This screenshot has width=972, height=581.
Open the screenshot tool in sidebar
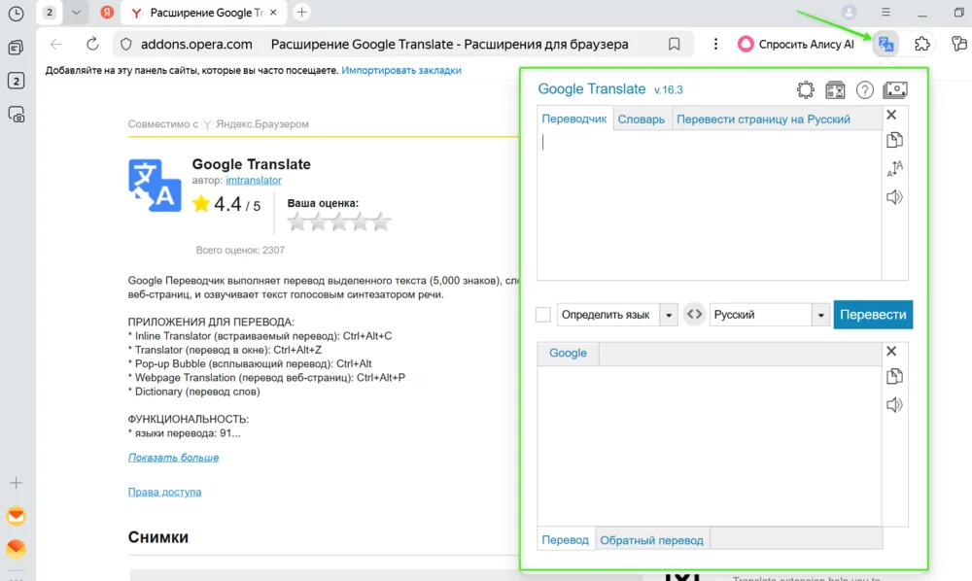(17, 115)
